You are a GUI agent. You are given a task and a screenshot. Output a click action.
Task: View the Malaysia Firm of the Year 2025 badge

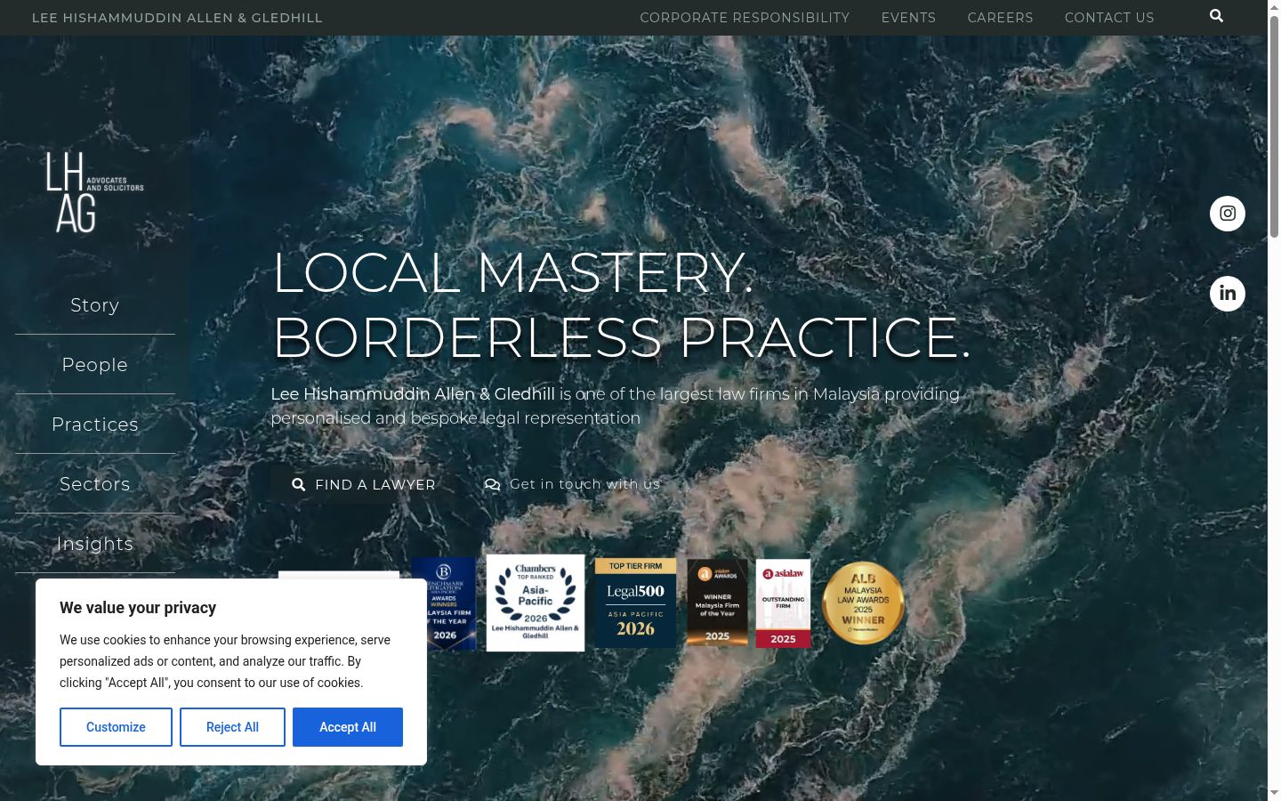click(717, 603)
